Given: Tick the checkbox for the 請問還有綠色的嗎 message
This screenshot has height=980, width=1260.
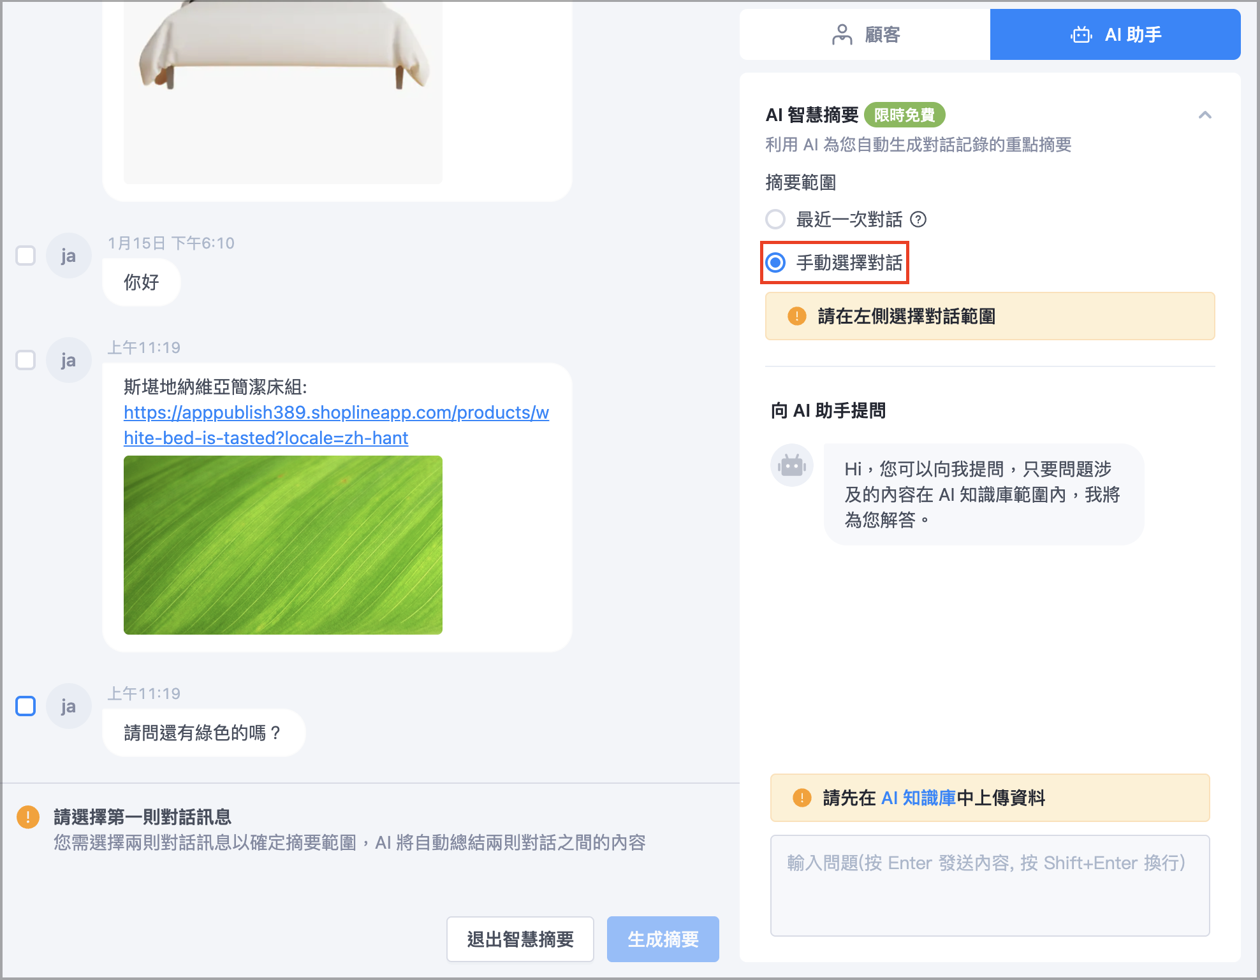Looking at the screenshot, I should click(x=26, y=706).
